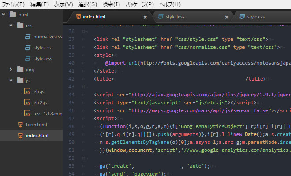Click the css folder icon
Viewport: 291px width, 176px height.
(20, 25)
